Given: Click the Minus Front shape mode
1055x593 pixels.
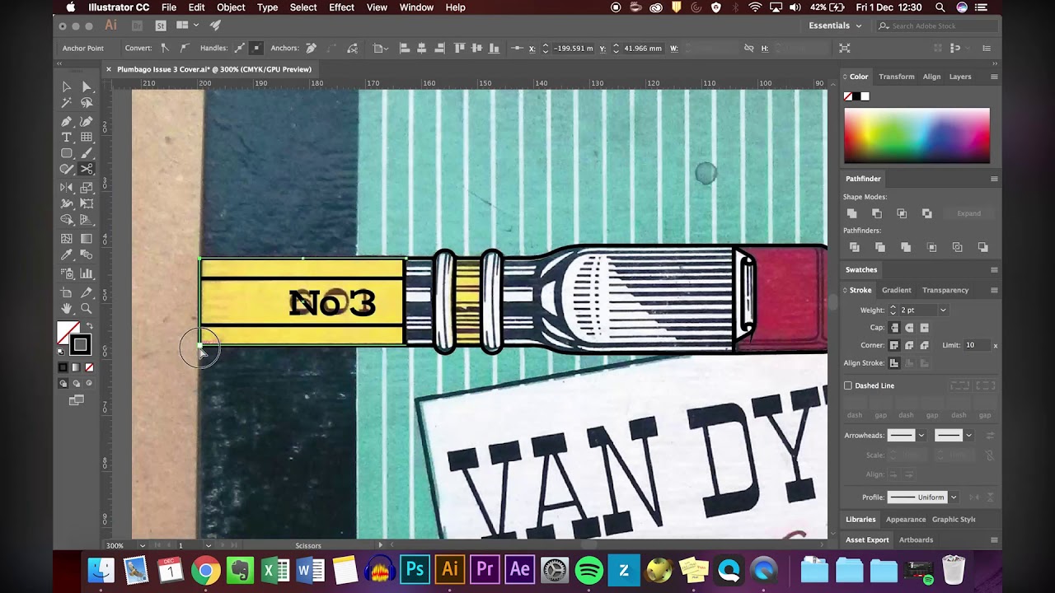Looking at the screenshot, I should (x=876, y=213).
